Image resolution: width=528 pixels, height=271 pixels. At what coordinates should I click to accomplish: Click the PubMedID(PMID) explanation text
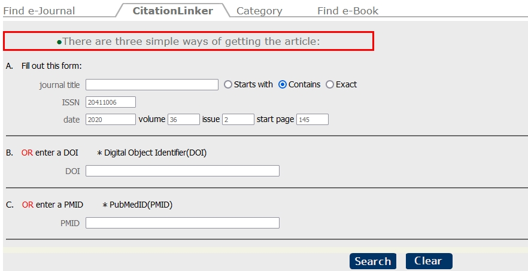(138, 205)
